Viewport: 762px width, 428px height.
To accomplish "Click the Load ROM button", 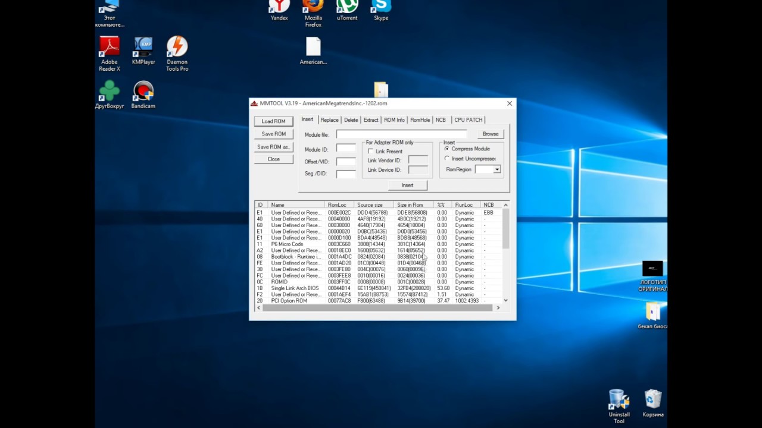I will [x=274, y=121].
